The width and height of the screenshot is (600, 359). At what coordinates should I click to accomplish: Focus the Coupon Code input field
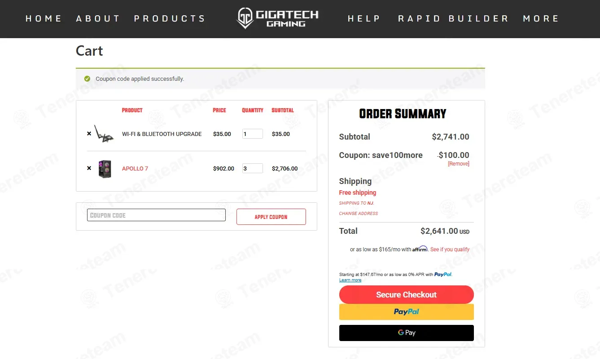point(156,215)
